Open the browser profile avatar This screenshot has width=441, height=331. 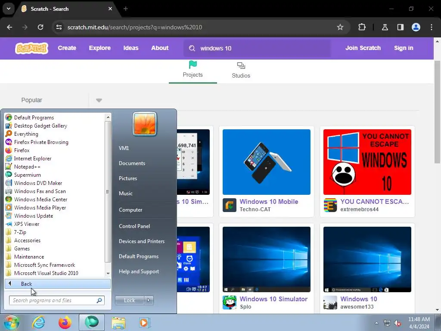(x=416, y=27)
